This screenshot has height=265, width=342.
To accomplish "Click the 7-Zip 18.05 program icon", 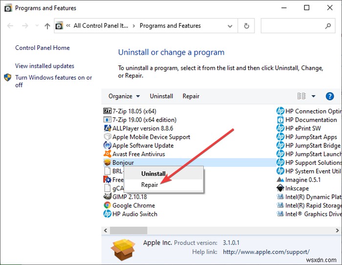I will (x=107, y=111).
